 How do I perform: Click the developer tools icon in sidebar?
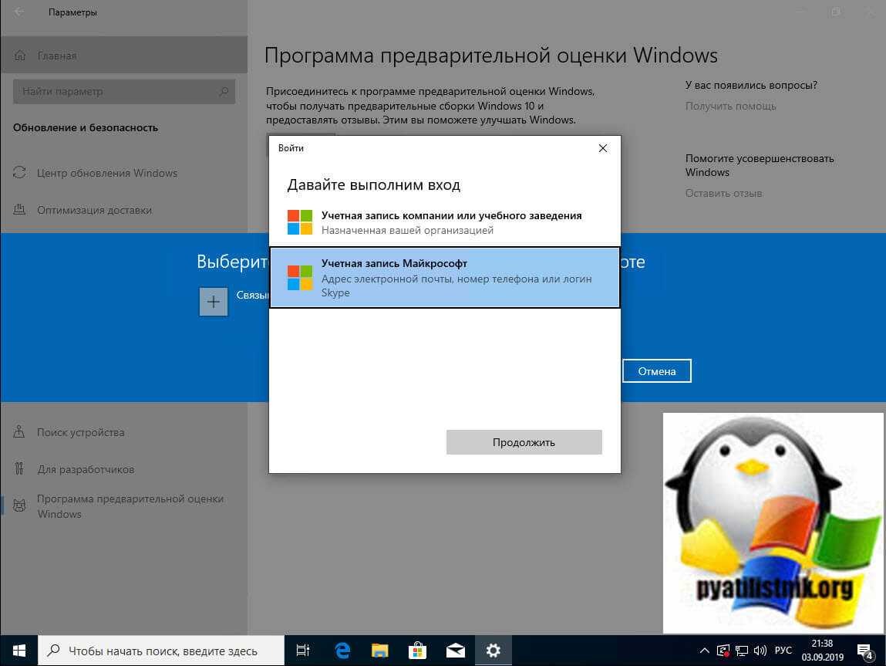[19, 468]
